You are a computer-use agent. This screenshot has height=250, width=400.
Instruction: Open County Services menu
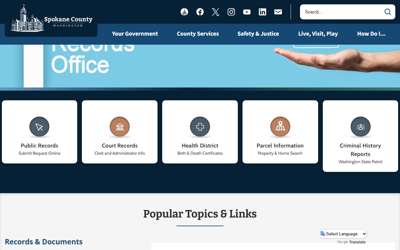[x=198, y=34]
